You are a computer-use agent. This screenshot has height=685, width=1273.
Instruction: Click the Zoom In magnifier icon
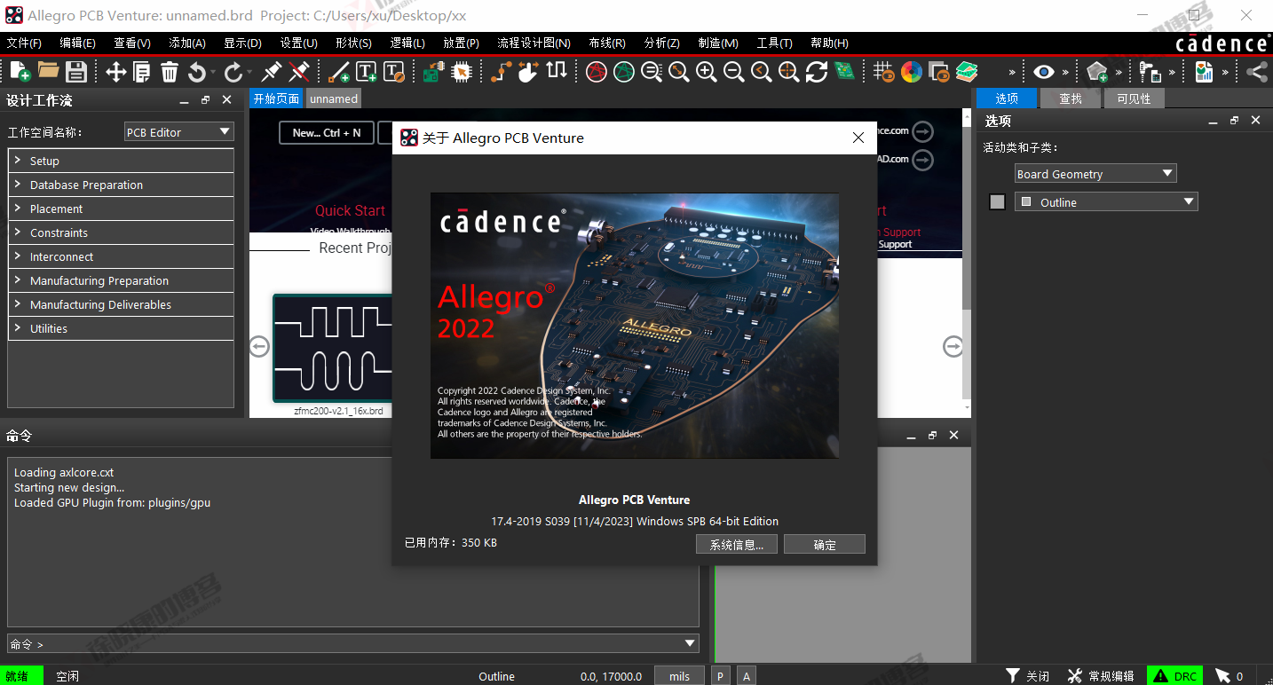pyautogui.click(x=707, y=72)
